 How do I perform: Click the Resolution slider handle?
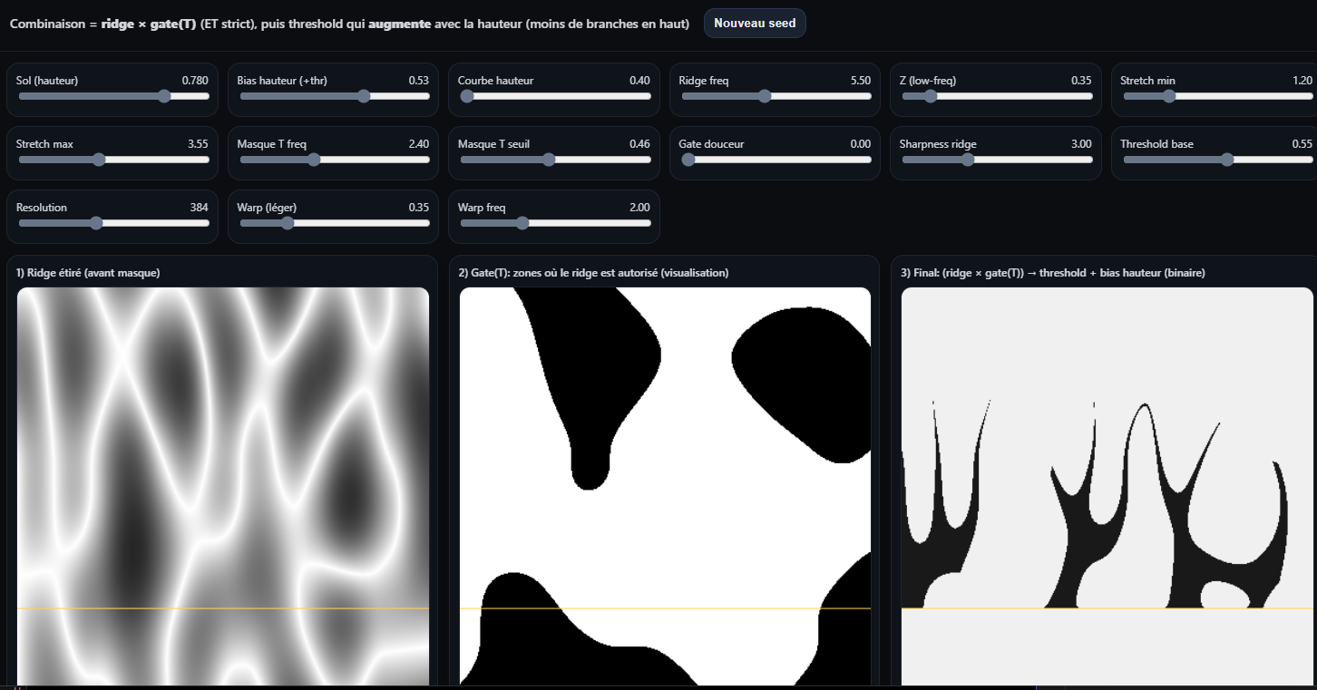pos(96,223)
